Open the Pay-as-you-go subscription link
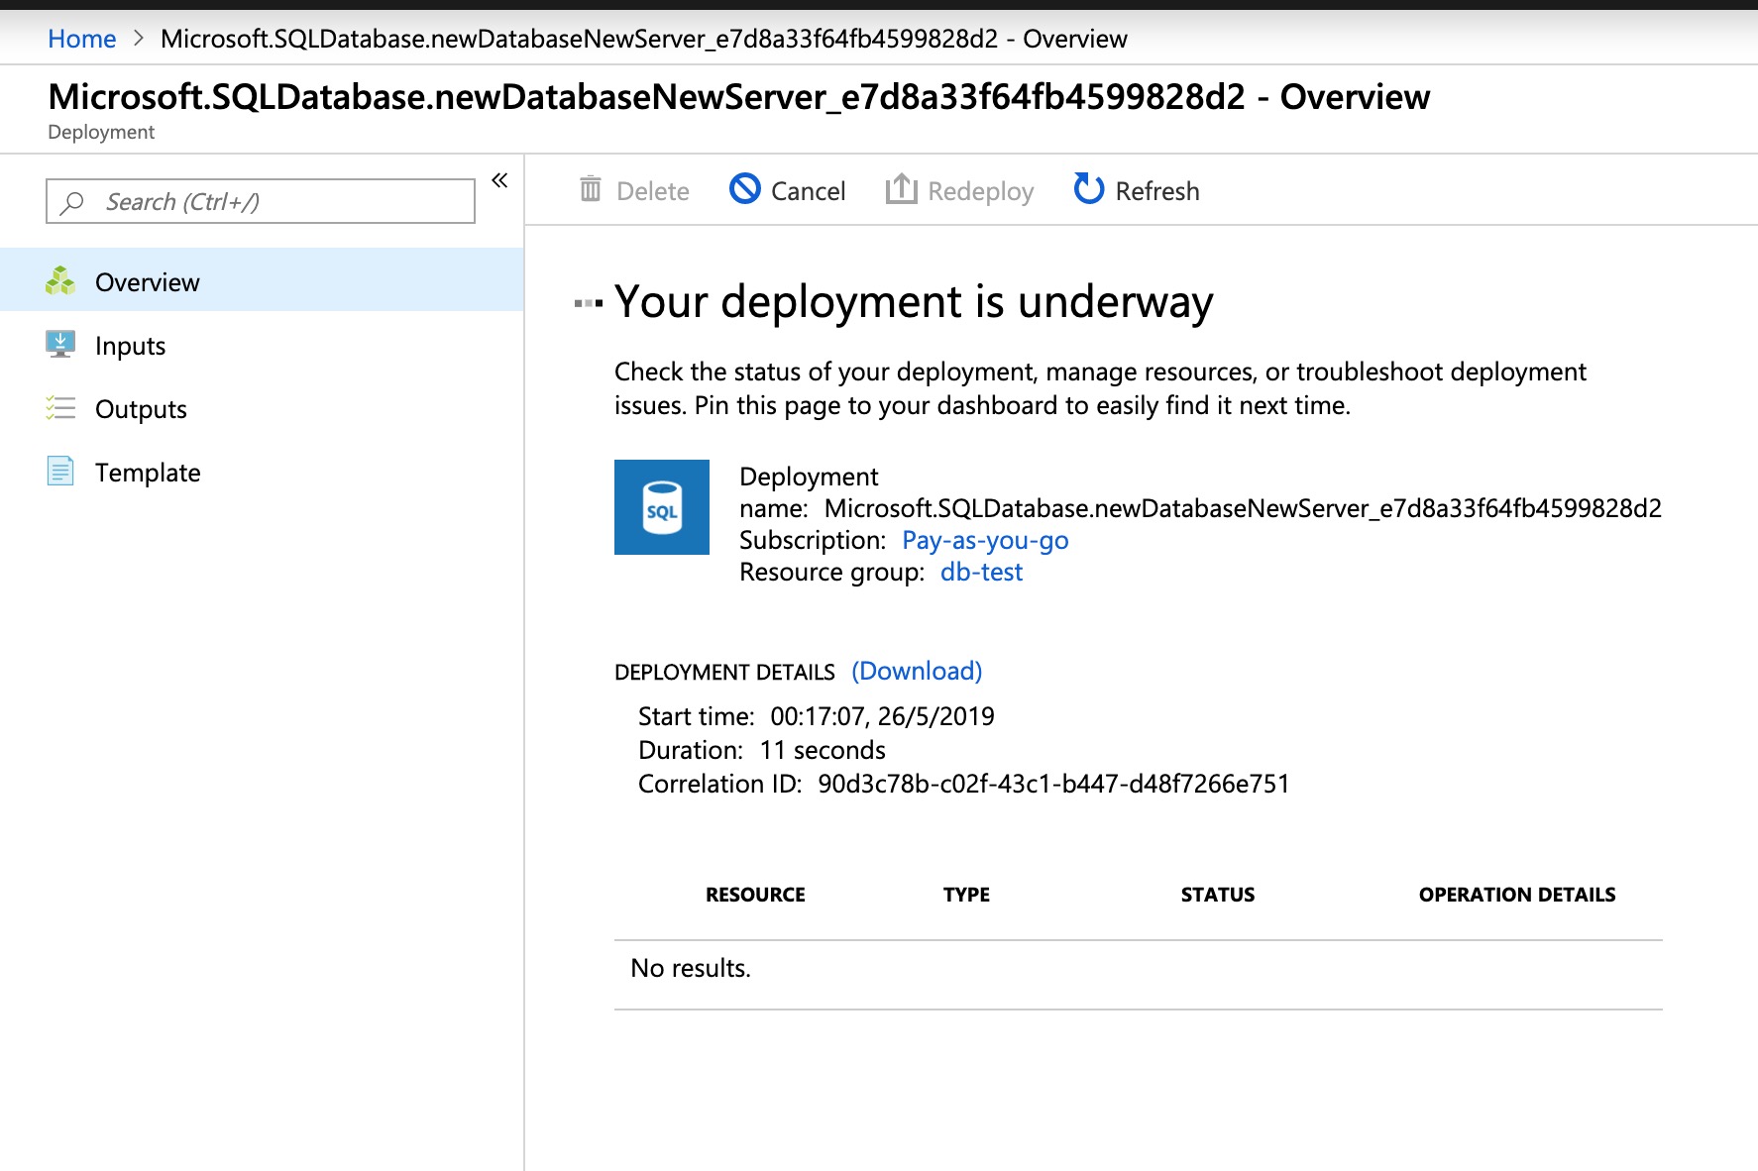 coord(985,540)
